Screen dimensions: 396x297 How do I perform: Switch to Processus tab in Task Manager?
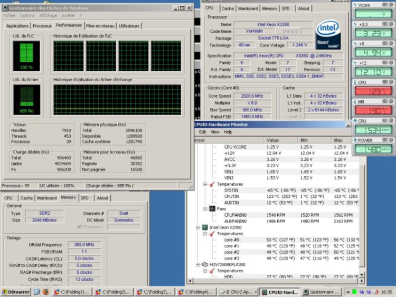click(42, 26)
